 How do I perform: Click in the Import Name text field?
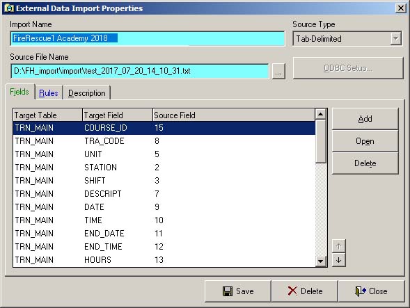148,38
